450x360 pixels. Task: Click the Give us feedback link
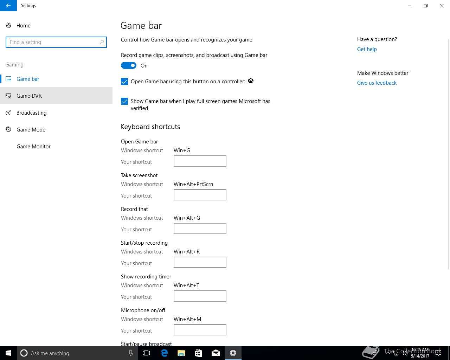point(377,83)
